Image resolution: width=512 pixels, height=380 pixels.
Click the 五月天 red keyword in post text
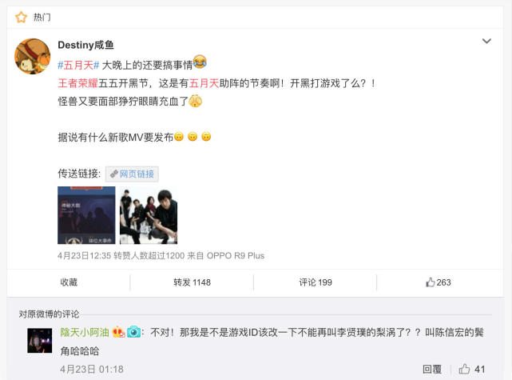(204, 83)
